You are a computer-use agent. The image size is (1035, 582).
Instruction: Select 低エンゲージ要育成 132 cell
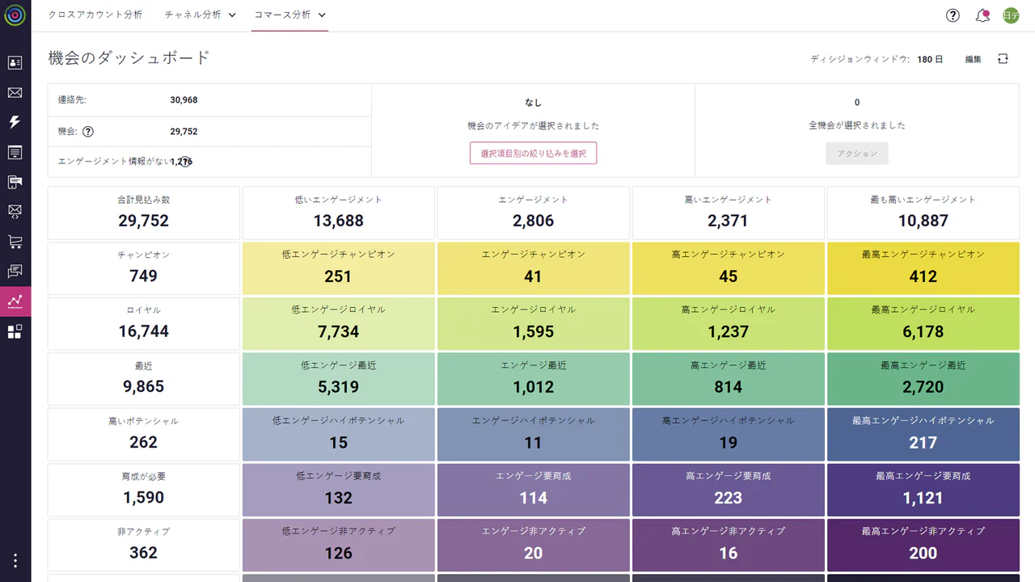[339, 490]
